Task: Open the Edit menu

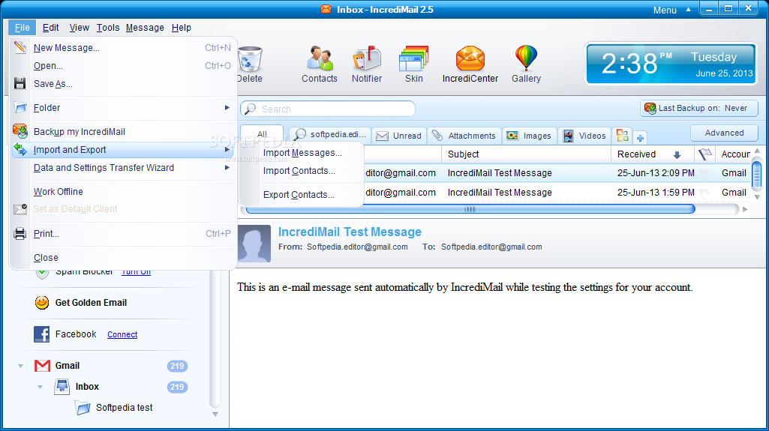Action: pyautogui.click(x=50, y=28)
